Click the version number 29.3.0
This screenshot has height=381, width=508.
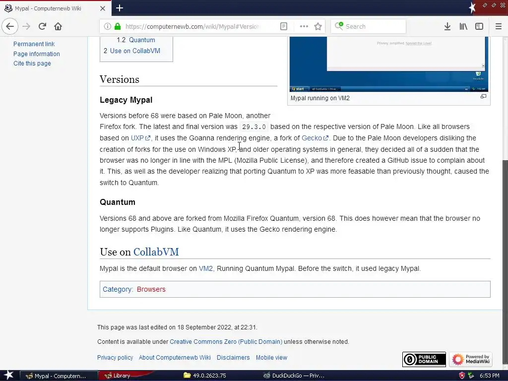254,127
